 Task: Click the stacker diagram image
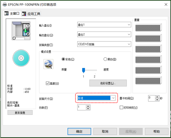click(x=21, y=31)
